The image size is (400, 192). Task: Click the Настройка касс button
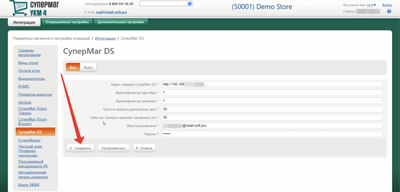[114, 148]
